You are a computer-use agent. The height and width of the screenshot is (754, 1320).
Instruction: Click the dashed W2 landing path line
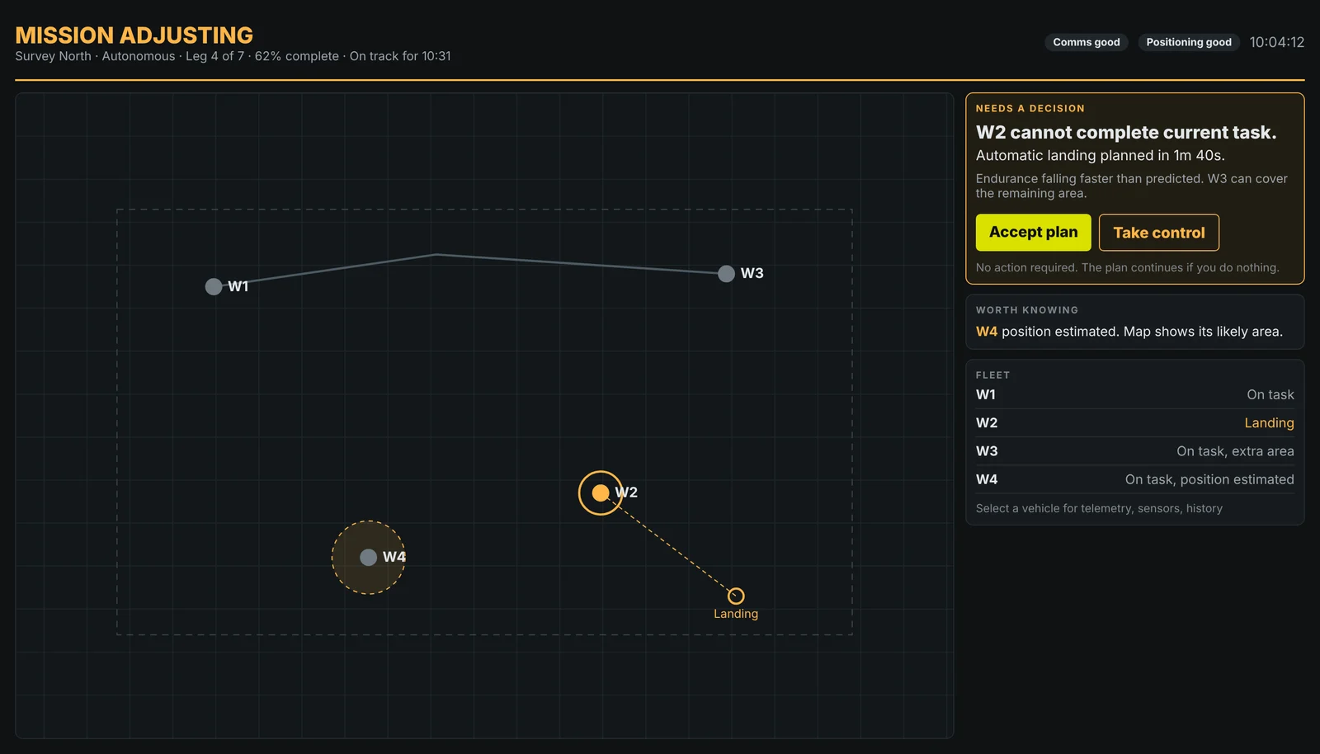[672, 547]
